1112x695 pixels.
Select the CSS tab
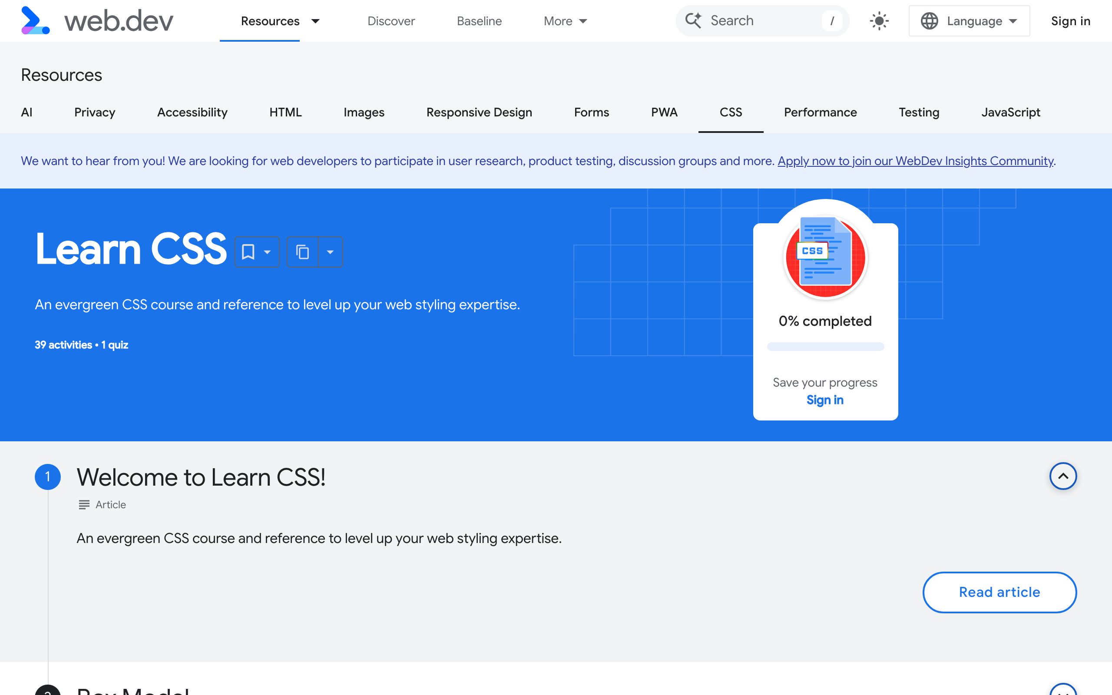[731, 112]
